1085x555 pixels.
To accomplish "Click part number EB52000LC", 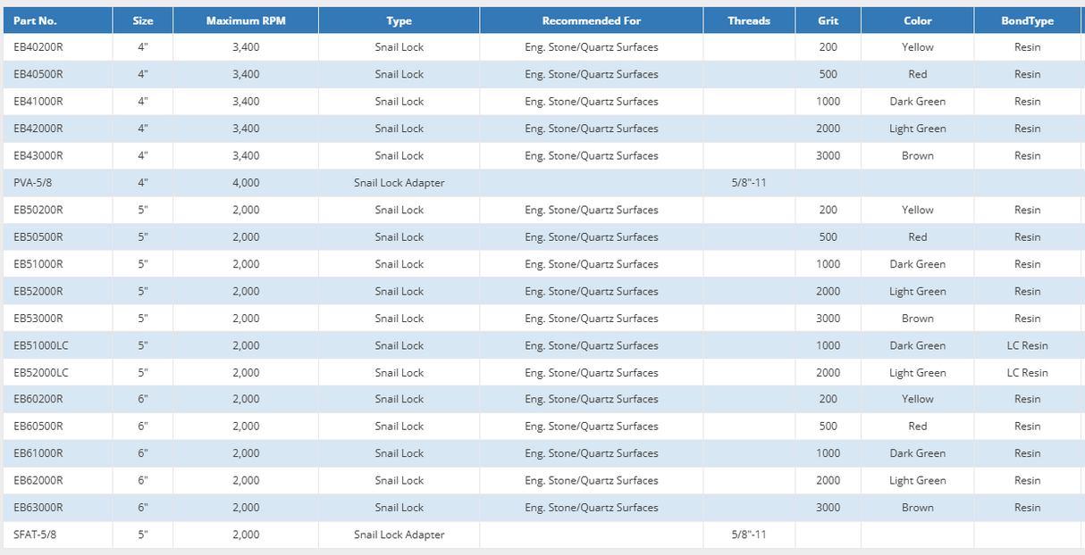I will point(41,373).
